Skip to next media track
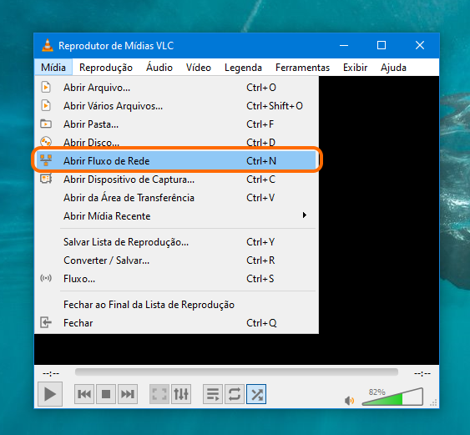Image resolution: width=470 pixels, height=435 pixels. point(128,394)
